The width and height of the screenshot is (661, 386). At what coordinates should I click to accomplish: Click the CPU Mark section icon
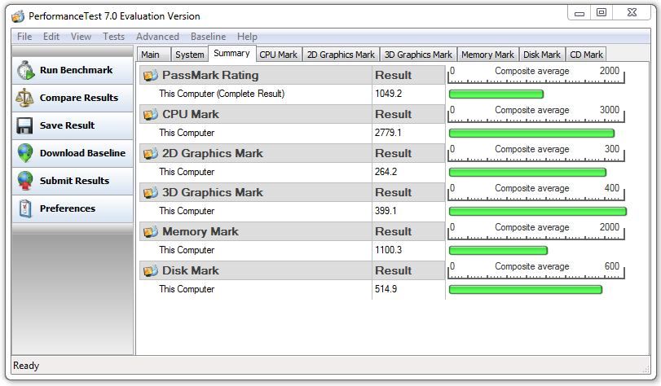click(151, 114)
